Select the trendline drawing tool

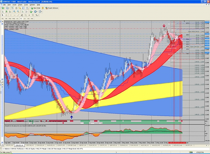coord(18,15)
